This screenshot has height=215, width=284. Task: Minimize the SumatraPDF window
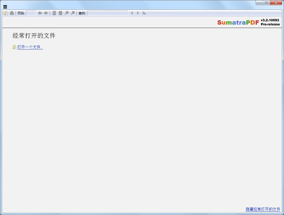point(259,3)
